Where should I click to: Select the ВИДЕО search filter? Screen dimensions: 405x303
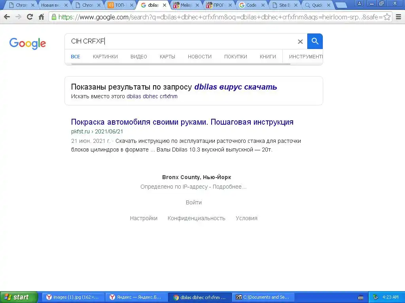point(139,57)
